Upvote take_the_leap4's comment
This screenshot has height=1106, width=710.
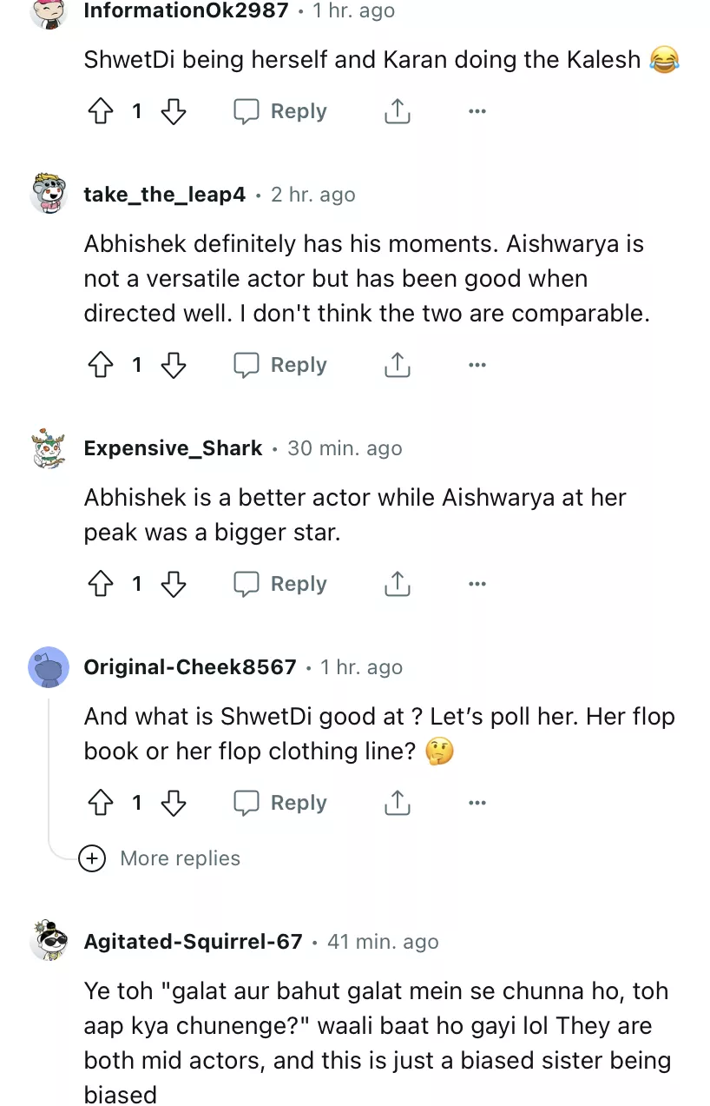pos(101,365)
